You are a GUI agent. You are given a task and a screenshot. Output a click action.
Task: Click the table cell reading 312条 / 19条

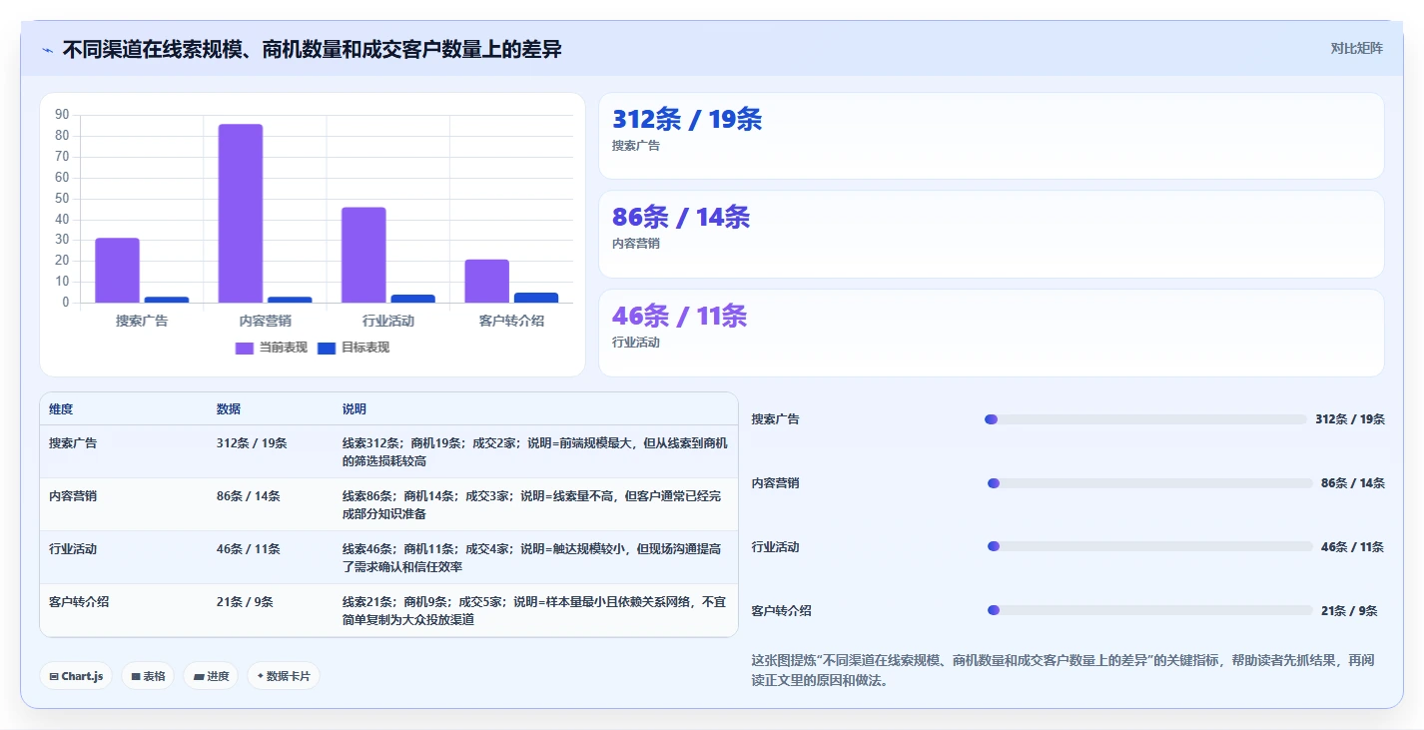tap(252, 442)
